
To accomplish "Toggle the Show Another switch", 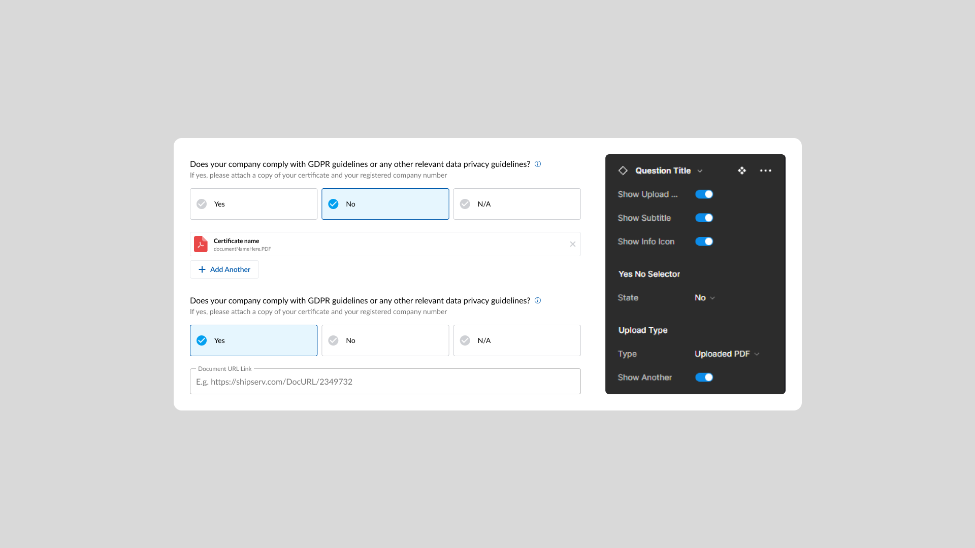I will (704, 378).
